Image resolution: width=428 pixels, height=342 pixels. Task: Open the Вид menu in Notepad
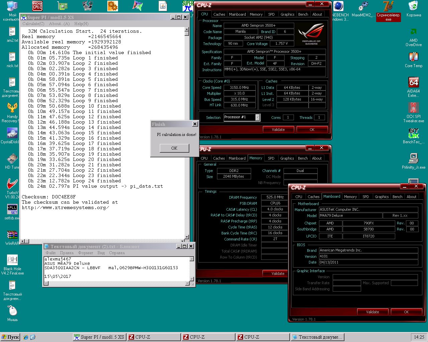[101, 253]
